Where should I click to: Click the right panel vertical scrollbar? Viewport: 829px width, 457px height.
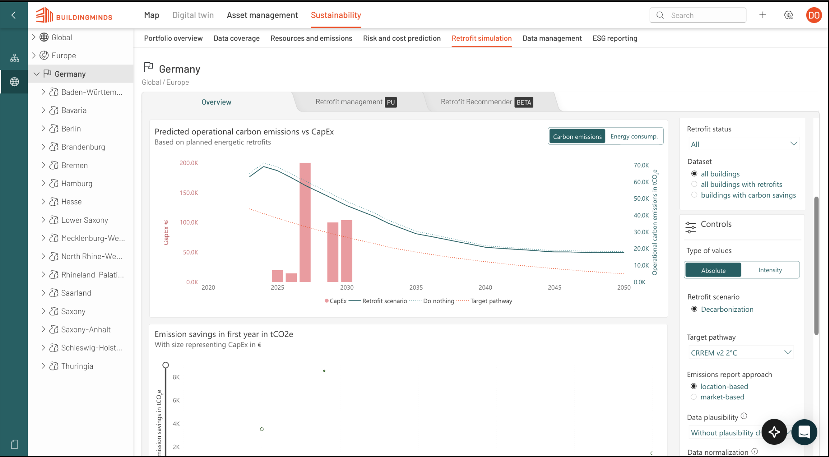tap(816, 265)
